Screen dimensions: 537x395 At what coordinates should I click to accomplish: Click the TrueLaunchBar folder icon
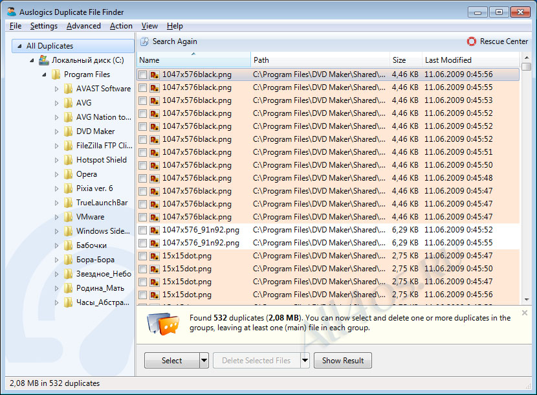pyautogui.click(x=68, y=203)
